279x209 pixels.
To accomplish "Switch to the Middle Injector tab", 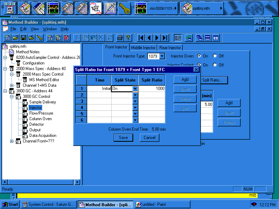I will [143, 48].
